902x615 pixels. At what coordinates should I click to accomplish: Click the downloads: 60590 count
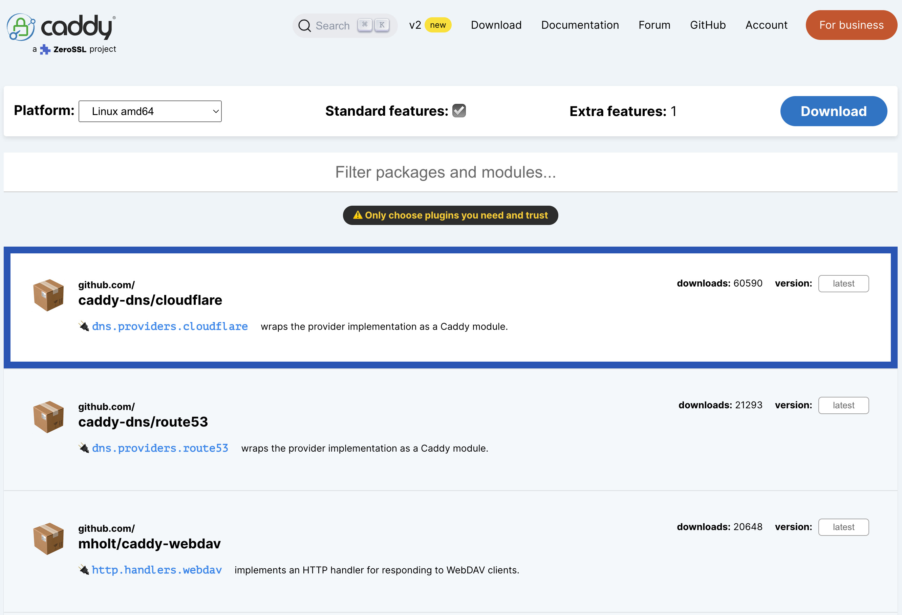click(720, 283)
